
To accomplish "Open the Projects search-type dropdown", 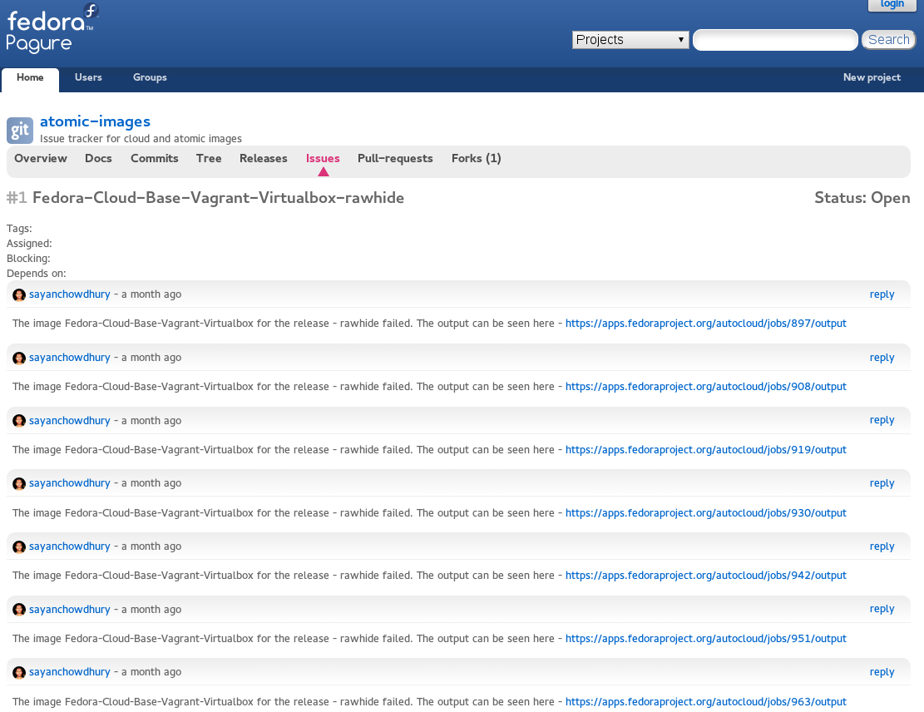I will (x=630, y=39).
